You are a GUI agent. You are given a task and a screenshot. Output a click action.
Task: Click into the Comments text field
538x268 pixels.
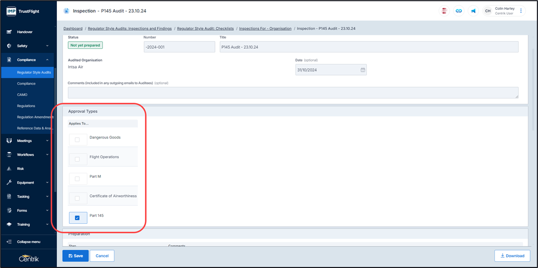292,92
